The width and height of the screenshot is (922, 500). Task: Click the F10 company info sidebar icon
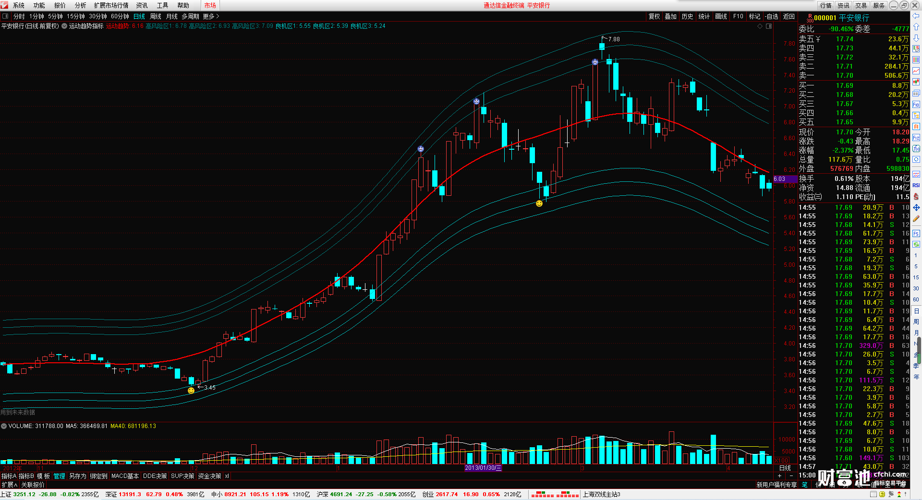(x=916, y=104)
